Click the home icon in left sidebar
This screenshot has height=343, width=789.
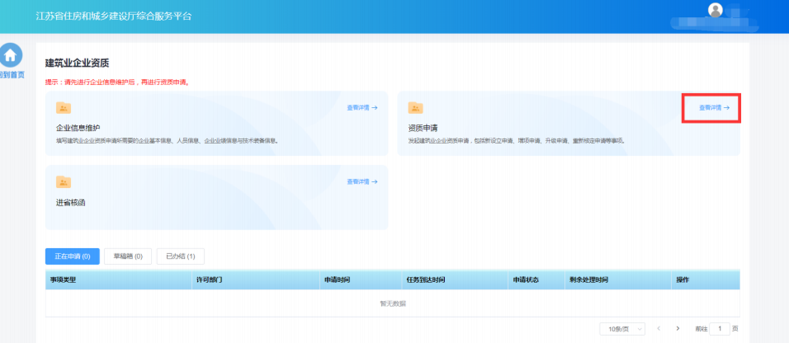(x=11, y=55)
